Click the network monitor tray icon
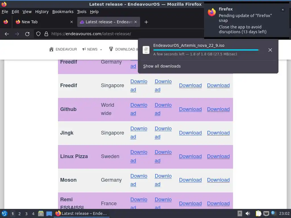This screenshot has height=218, width=291. point(266,213)
